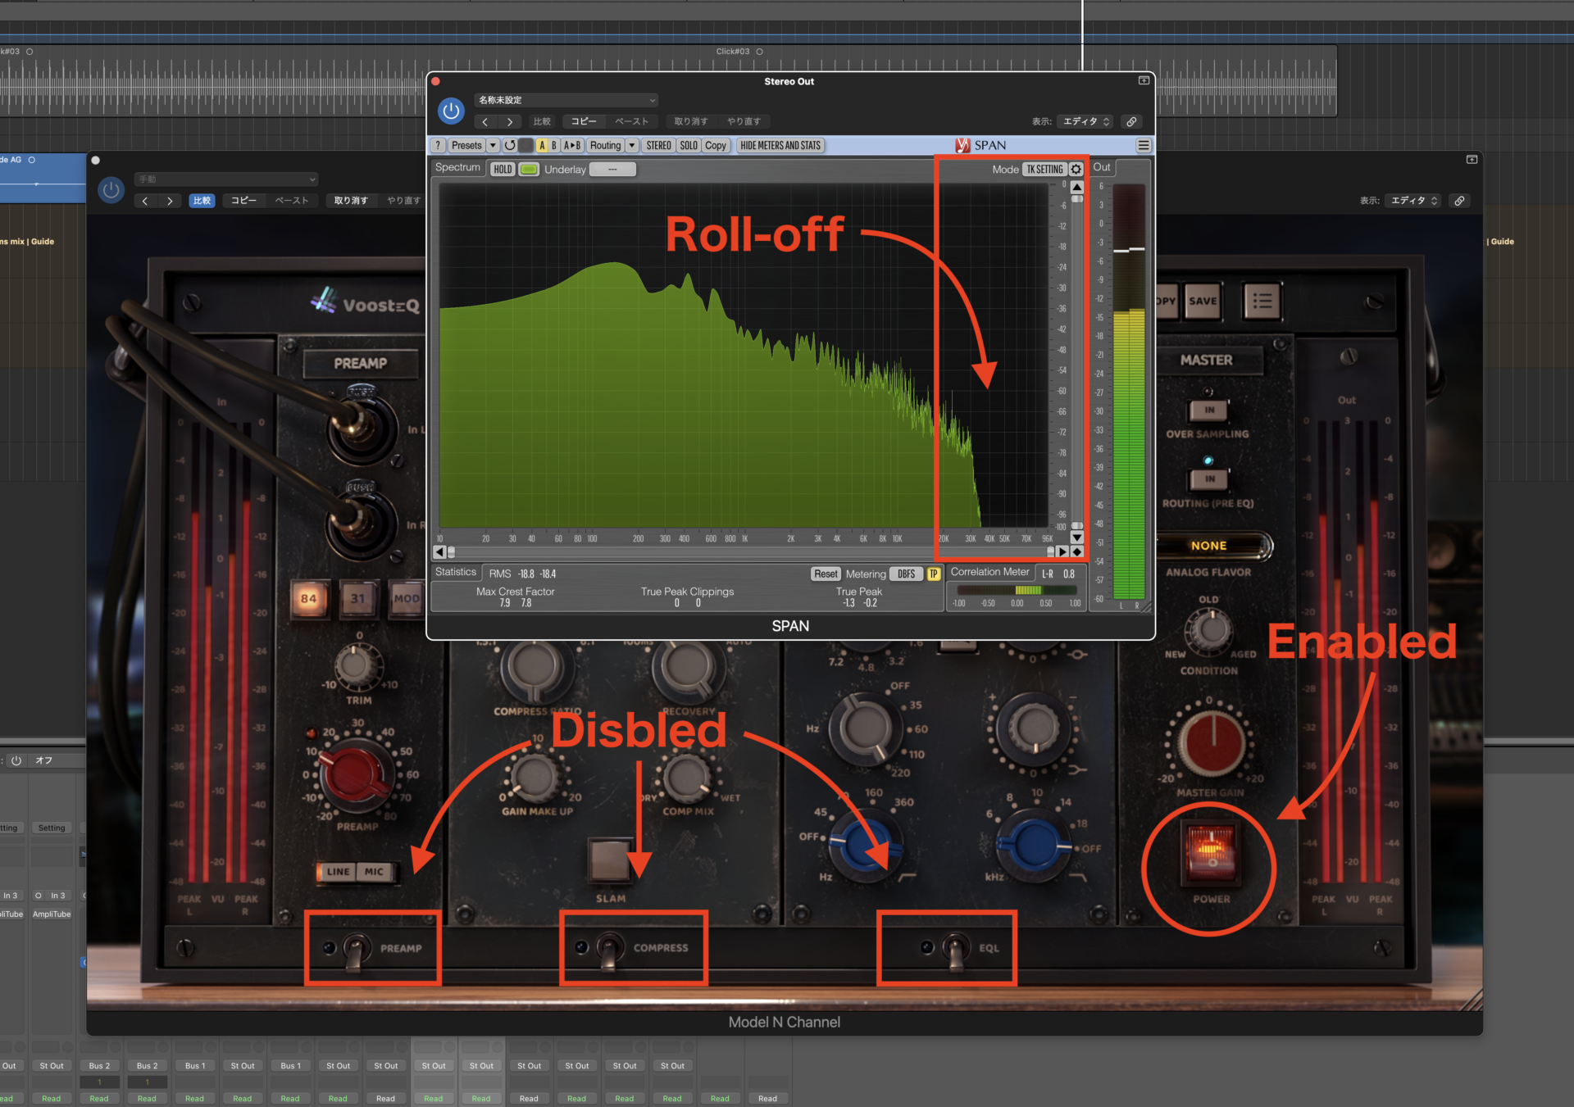Click the SLAM square button

point(609,859)
